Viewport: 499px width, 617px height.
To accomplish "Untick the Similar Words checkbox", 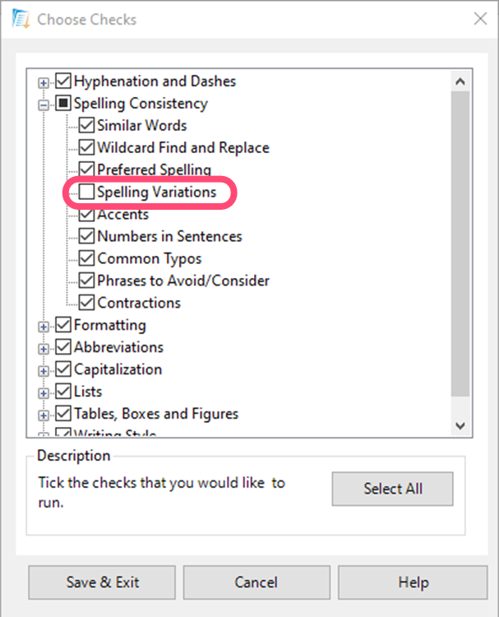I will pyautogui.click(x=86, y=126).
